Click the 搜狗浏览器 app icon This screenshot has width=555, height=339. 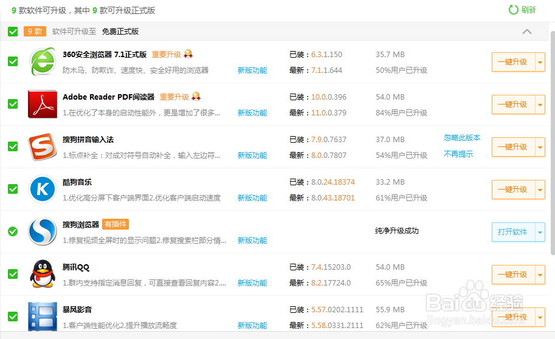(x=43, y=231)
